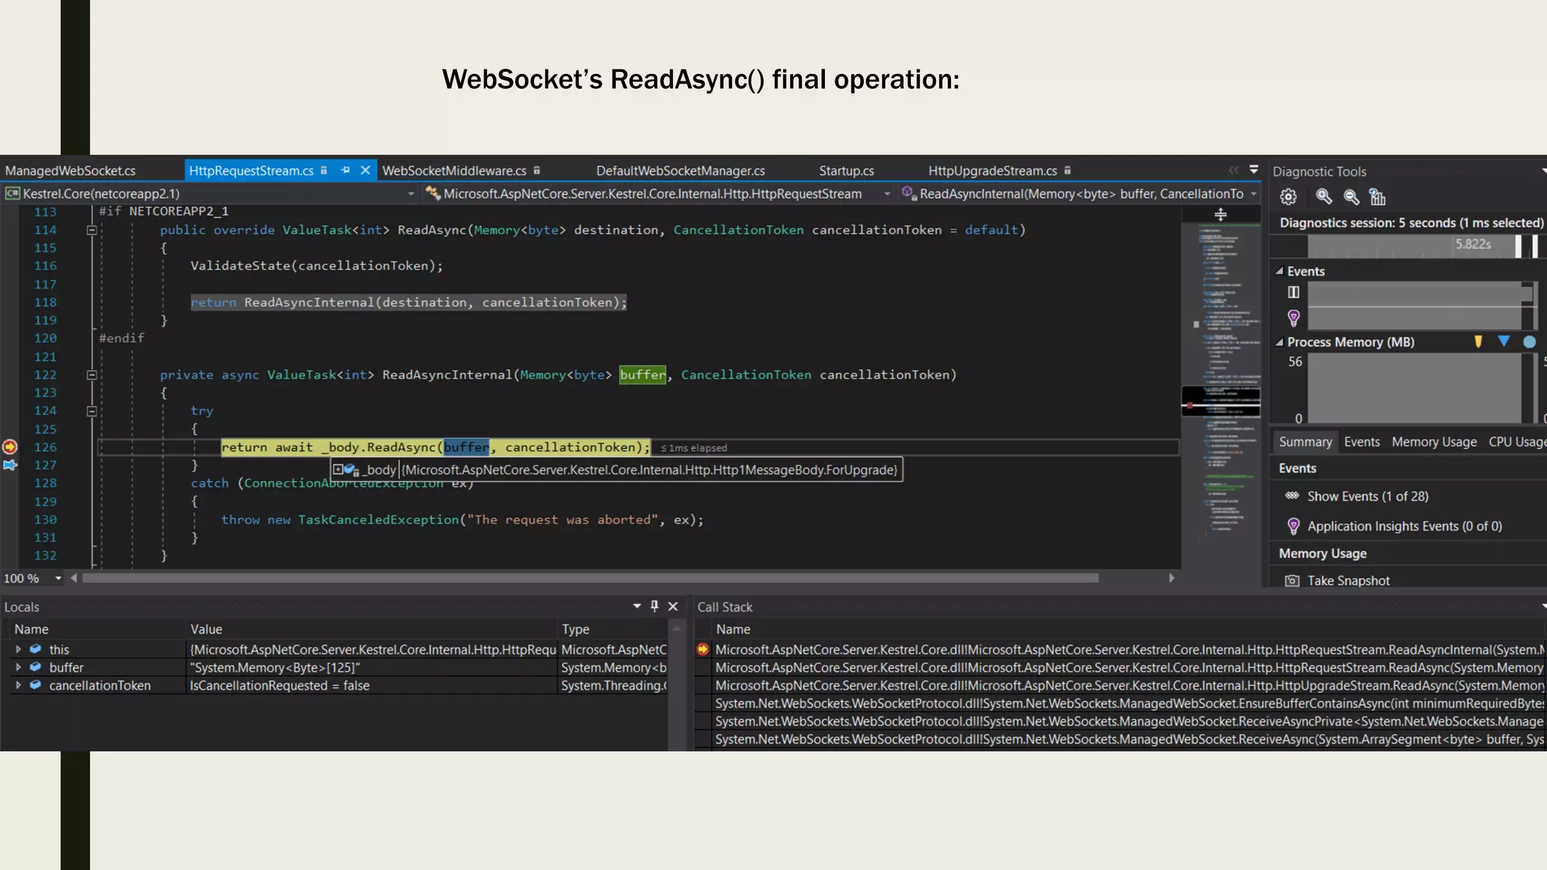Open the HttpRequestStream class navigation dropdown
Screen dimensions: 1547x870
pos(887,194)
